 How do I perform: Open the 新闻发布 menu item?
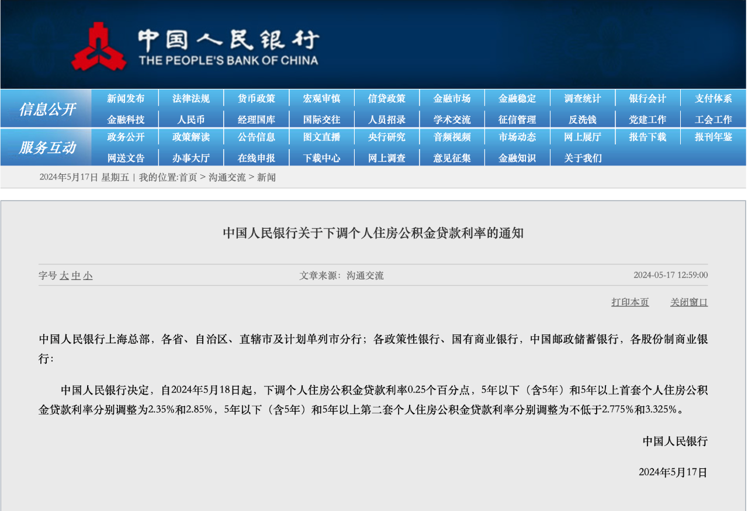click(126, 99)
